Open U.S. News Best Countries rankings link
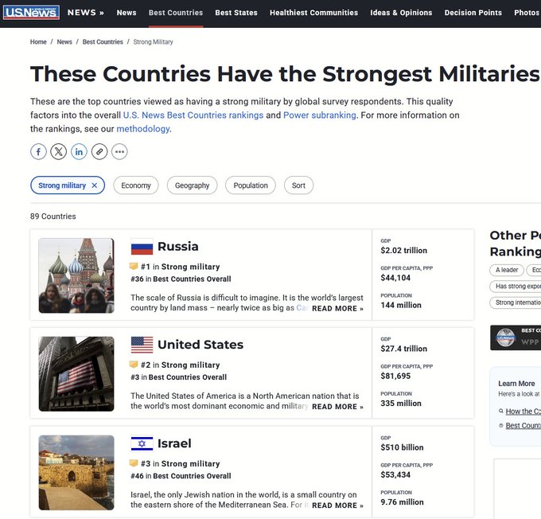This screenshot has height=519, width=541. [193, 115]
